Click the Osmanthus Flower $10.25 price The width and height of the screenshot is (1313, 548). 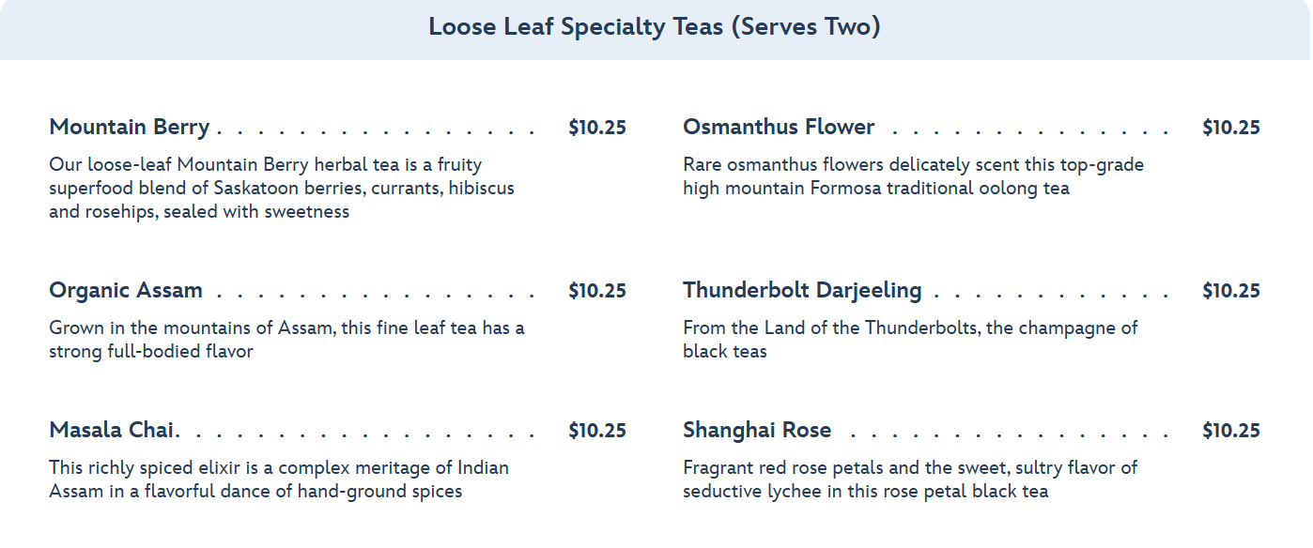pos(1231,128)
